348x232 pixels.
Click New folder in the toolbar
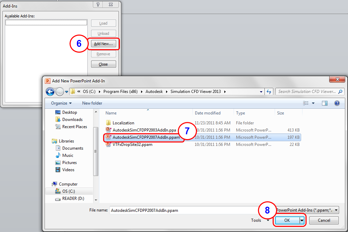pyautogui.click(x=92, y=103)
